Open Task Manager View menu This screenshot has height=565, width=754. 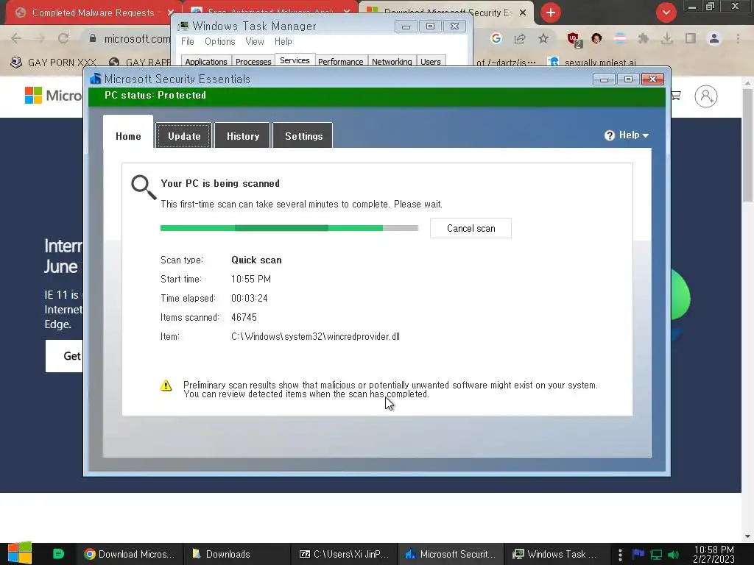pos(254,42)
